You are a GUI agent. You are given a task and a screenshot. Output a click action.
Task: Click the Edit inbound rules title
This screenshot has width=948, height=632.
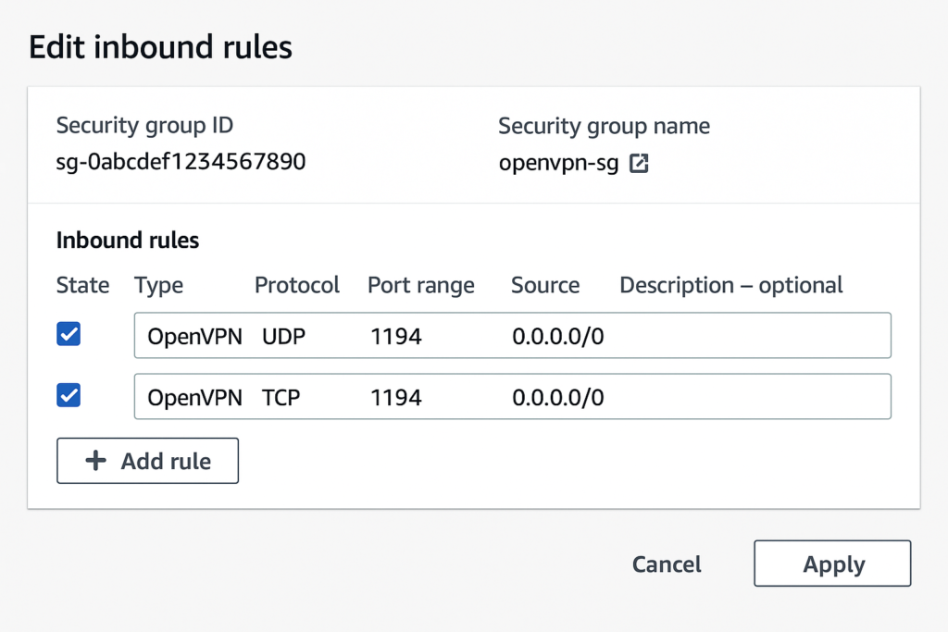(161, 47)
